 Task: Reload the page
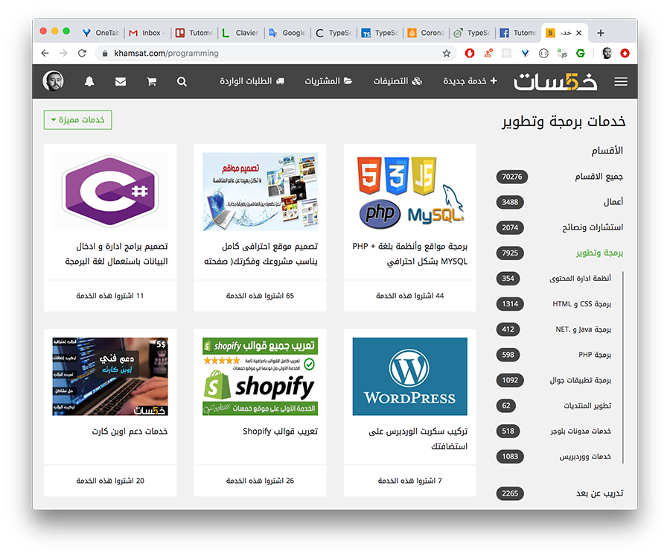coord(82,53)
